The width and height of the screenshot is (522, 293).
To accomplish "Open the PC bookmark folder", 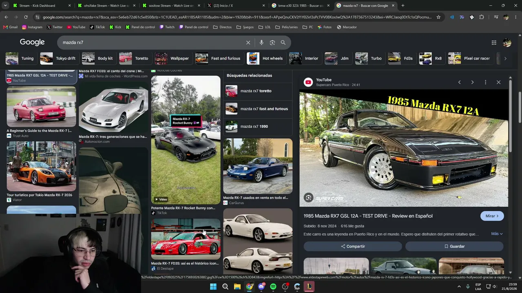I will pyautogui.click(x=308, y=27).
